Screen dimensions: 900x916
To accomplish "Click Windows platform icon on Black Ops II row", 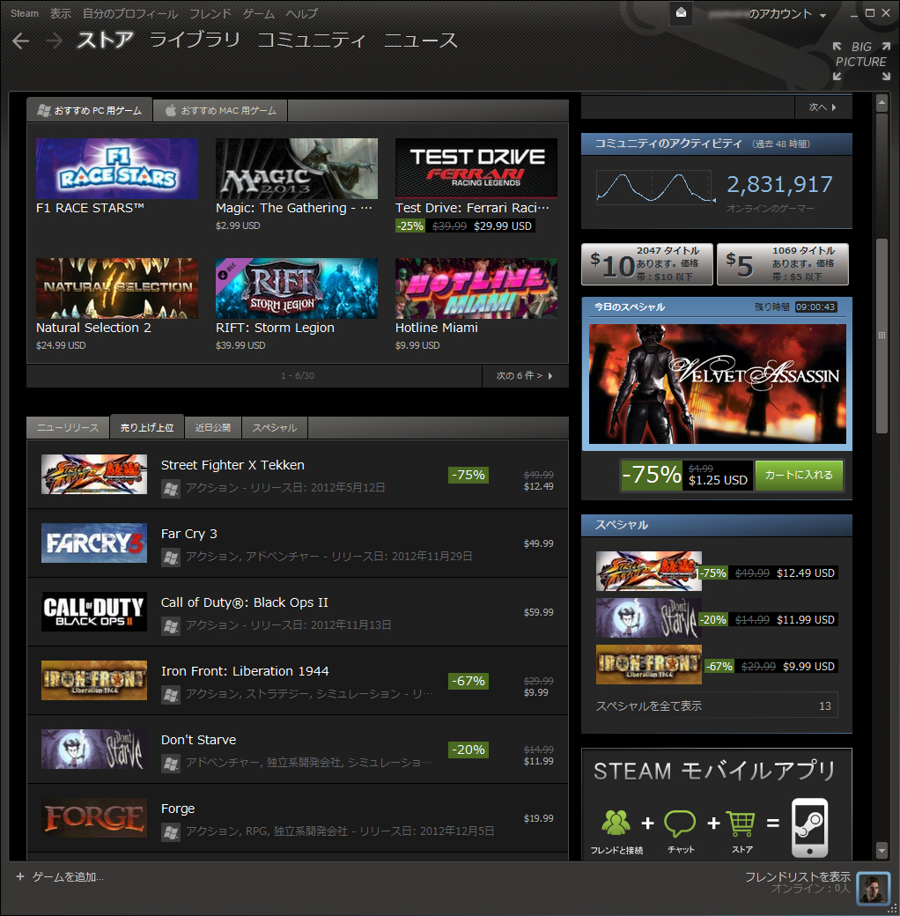I will tap(171, 626).
